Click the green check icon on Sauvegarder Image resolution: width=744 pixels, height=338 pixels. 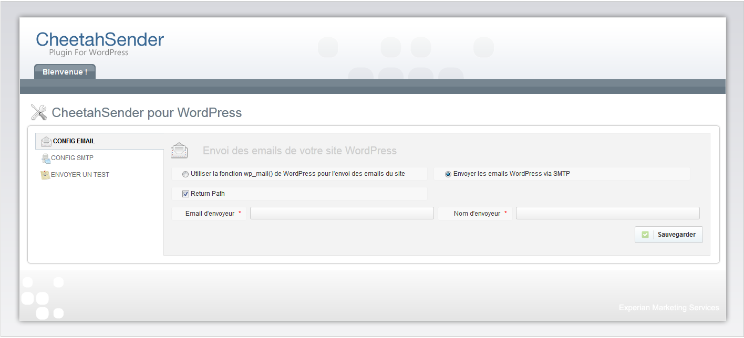click(x=645, y=235)
